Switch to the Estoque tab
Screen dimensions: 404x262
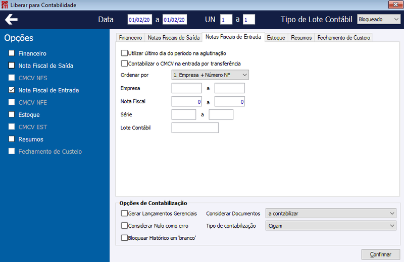pyautogui.click(x=276, y=38)
